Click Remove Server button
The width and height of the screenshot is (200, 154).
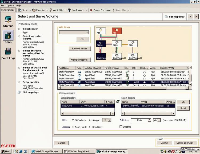[x=79, y=48]
